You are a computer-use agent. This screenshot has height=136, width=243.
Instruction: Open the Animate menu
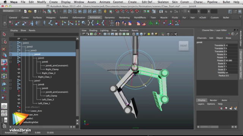tap(105, 2)
